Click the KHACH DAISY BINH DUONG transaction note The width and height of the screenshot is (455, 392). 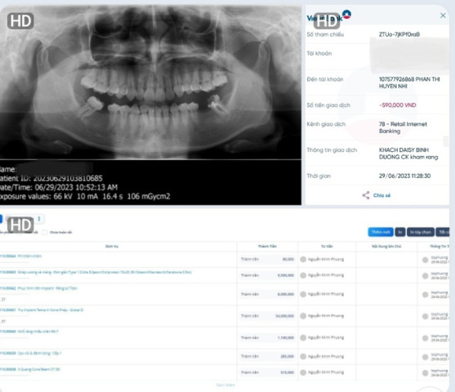click(x=408, y=154)
